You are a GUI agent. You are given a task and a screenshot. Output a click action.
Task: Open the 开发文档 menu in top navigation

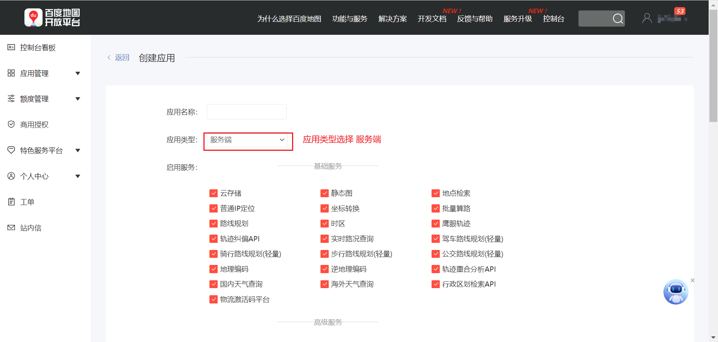432,19
